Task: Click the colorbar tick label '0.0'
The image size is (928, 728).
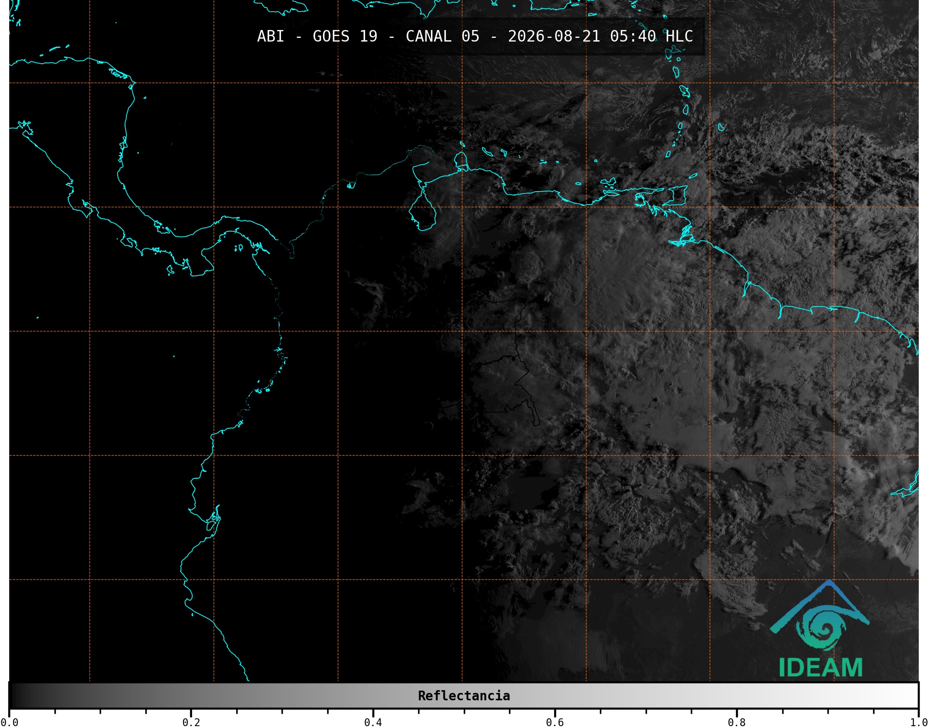Action: pyautogui.click(x=9, y=722)
